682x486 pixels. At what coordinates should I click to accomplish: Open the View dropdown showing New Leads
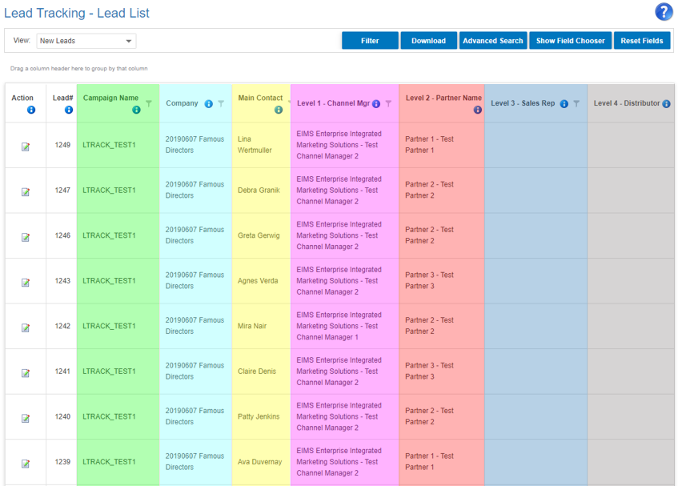point(86,41)
